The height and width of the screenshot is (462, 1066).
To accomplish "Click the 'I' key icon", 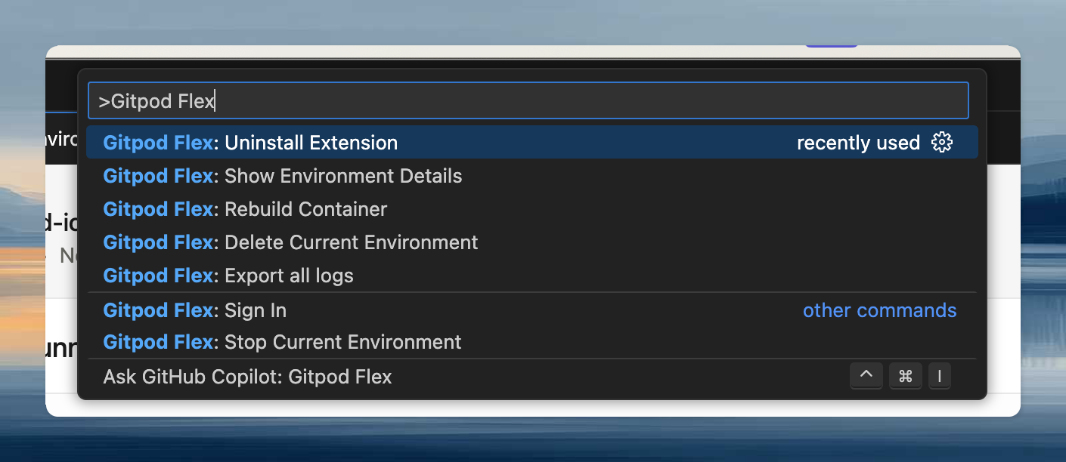I will tap(940, 376).
